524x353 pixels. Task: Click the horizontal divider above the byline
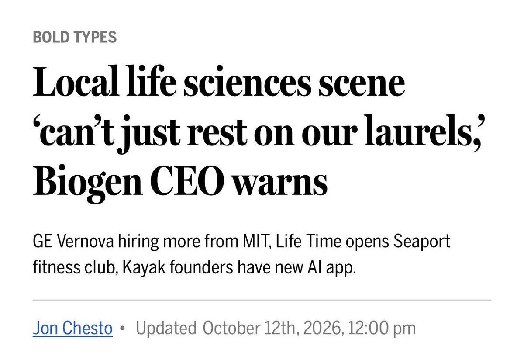pos(262,300)
